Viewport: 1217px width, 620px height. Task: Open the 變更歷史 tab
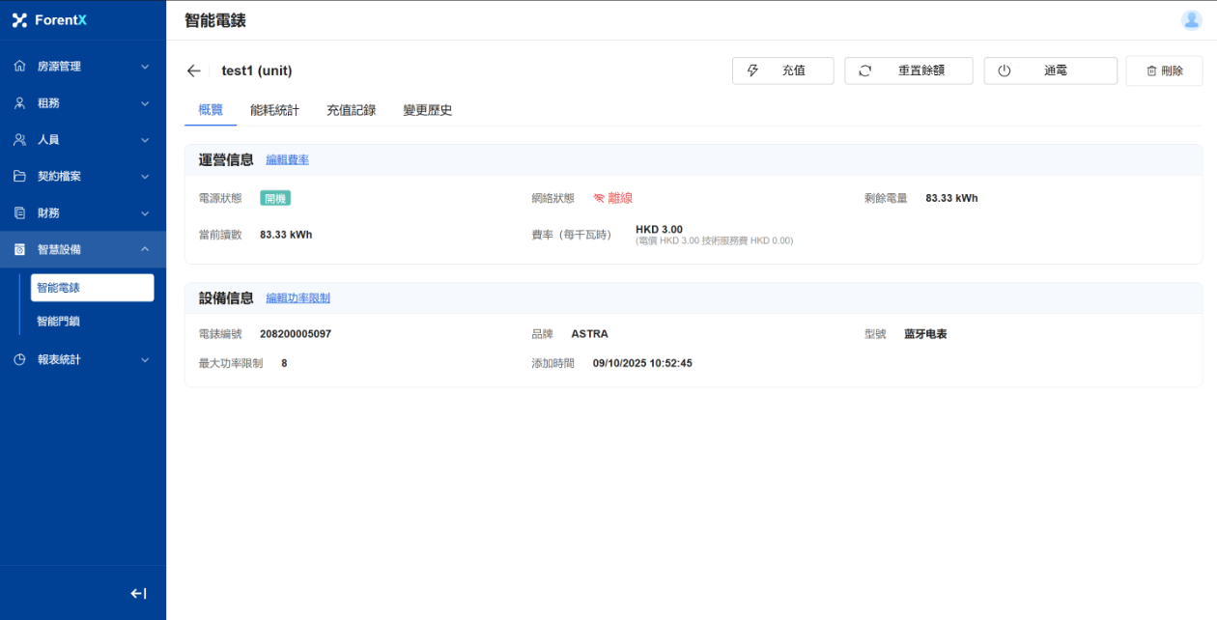pyautogui.click(x=427, y=110)
